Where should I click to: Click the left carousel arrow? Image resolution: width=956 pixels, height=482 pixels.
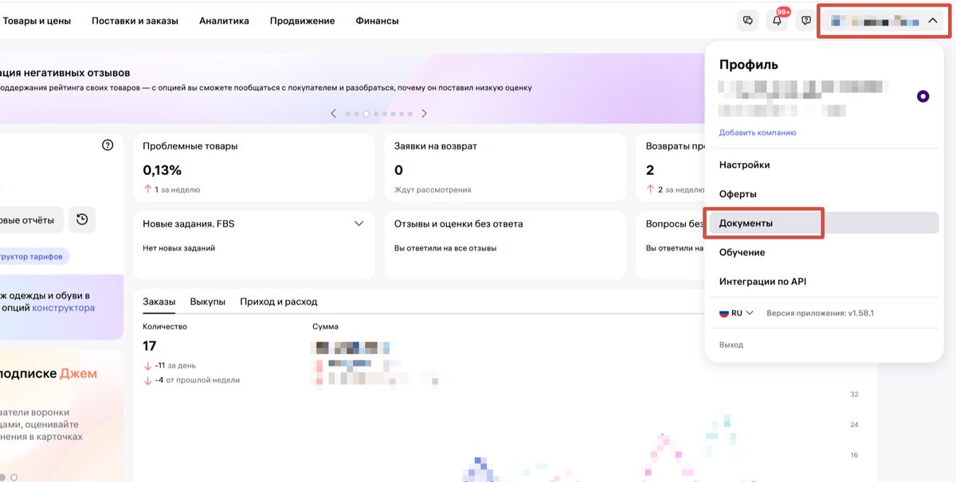333,113
